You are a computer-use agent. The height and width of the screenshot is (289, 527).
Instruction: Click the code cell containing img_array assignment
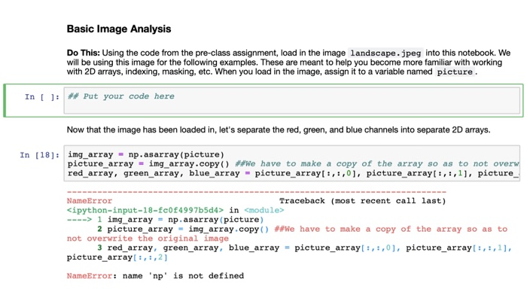click(x=292, y=163)
